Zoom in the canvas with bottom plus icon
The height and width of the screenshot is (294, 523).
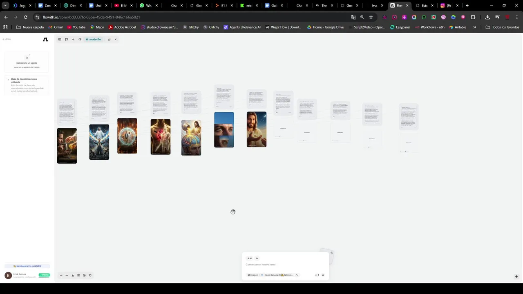61,275
